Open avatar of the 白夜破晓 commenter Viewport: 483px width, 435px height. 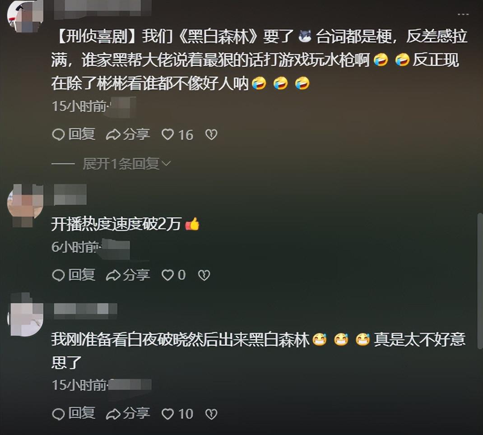[x=25, y=315]
